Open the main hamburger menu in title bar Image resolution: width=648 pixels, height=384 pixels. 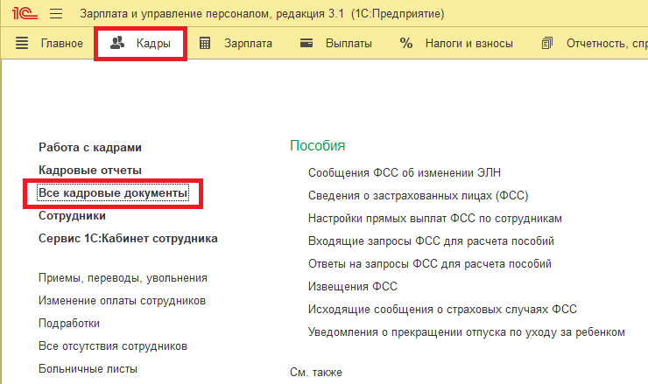56,14
